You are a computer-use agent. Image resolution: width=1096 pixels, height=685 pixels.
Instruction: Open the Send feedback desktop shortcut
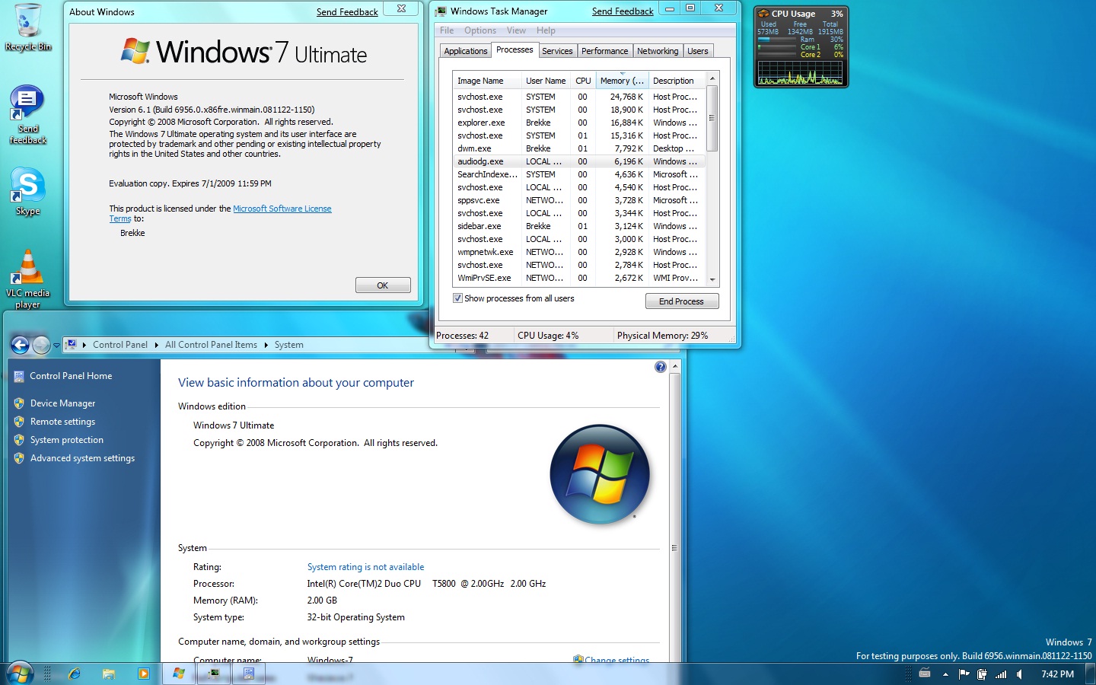(27, 114)
